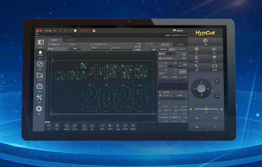Open the folder icon in the bottom toolbar
The height and width of the screenshot is (167, 262).
pyautogui.click(x=49, y=126)
